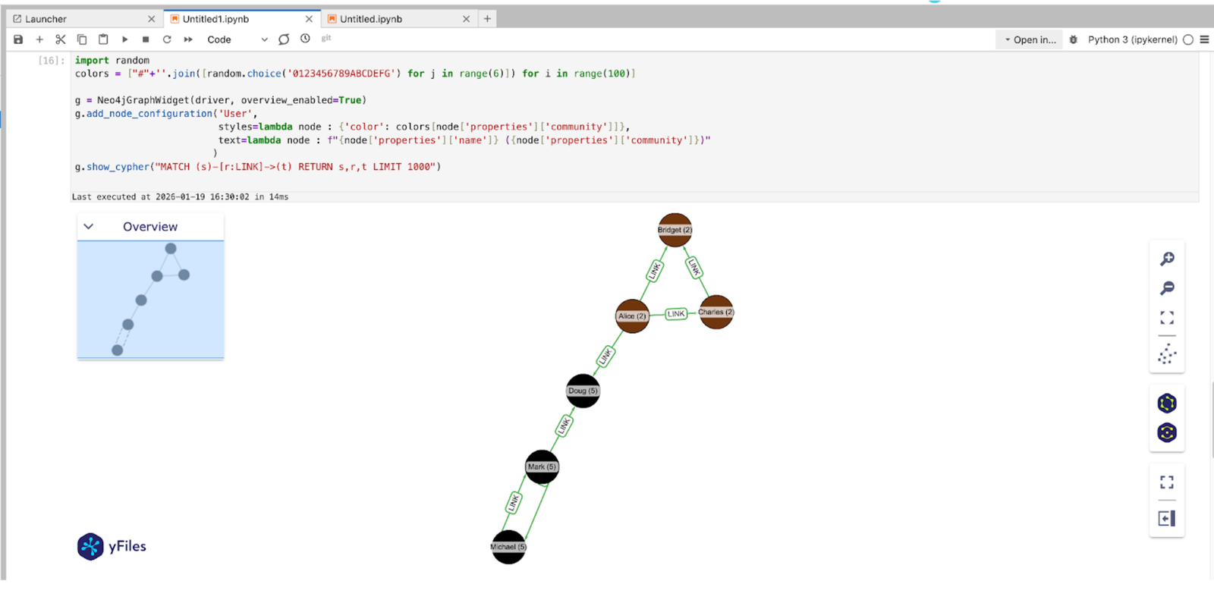
Task: Enter fullscreen mode for the widget
Action: click(1167, 482)
